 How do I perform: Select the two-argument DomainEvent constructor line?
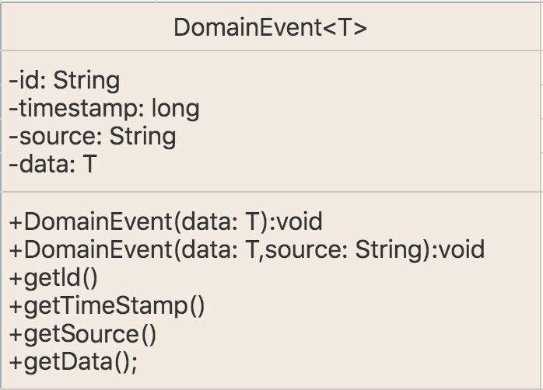coord(247,249)
